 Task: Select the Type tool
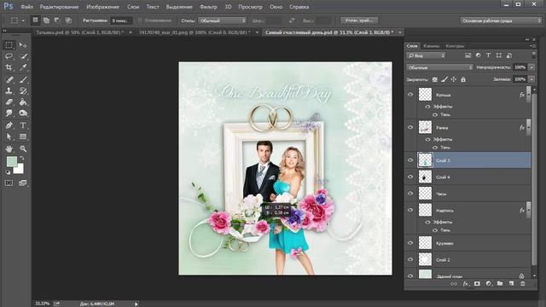coord(23,125)
